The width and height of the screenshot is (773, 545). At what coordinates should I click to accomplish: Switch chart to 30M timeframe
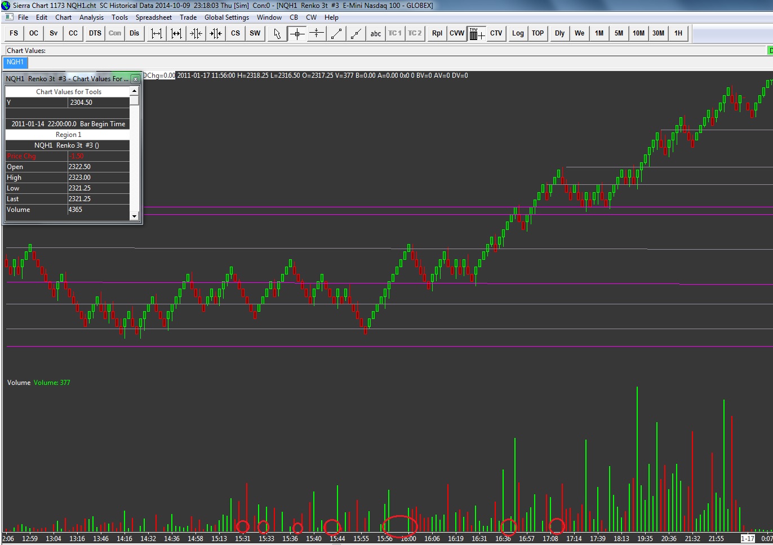[x=659, y=33]
